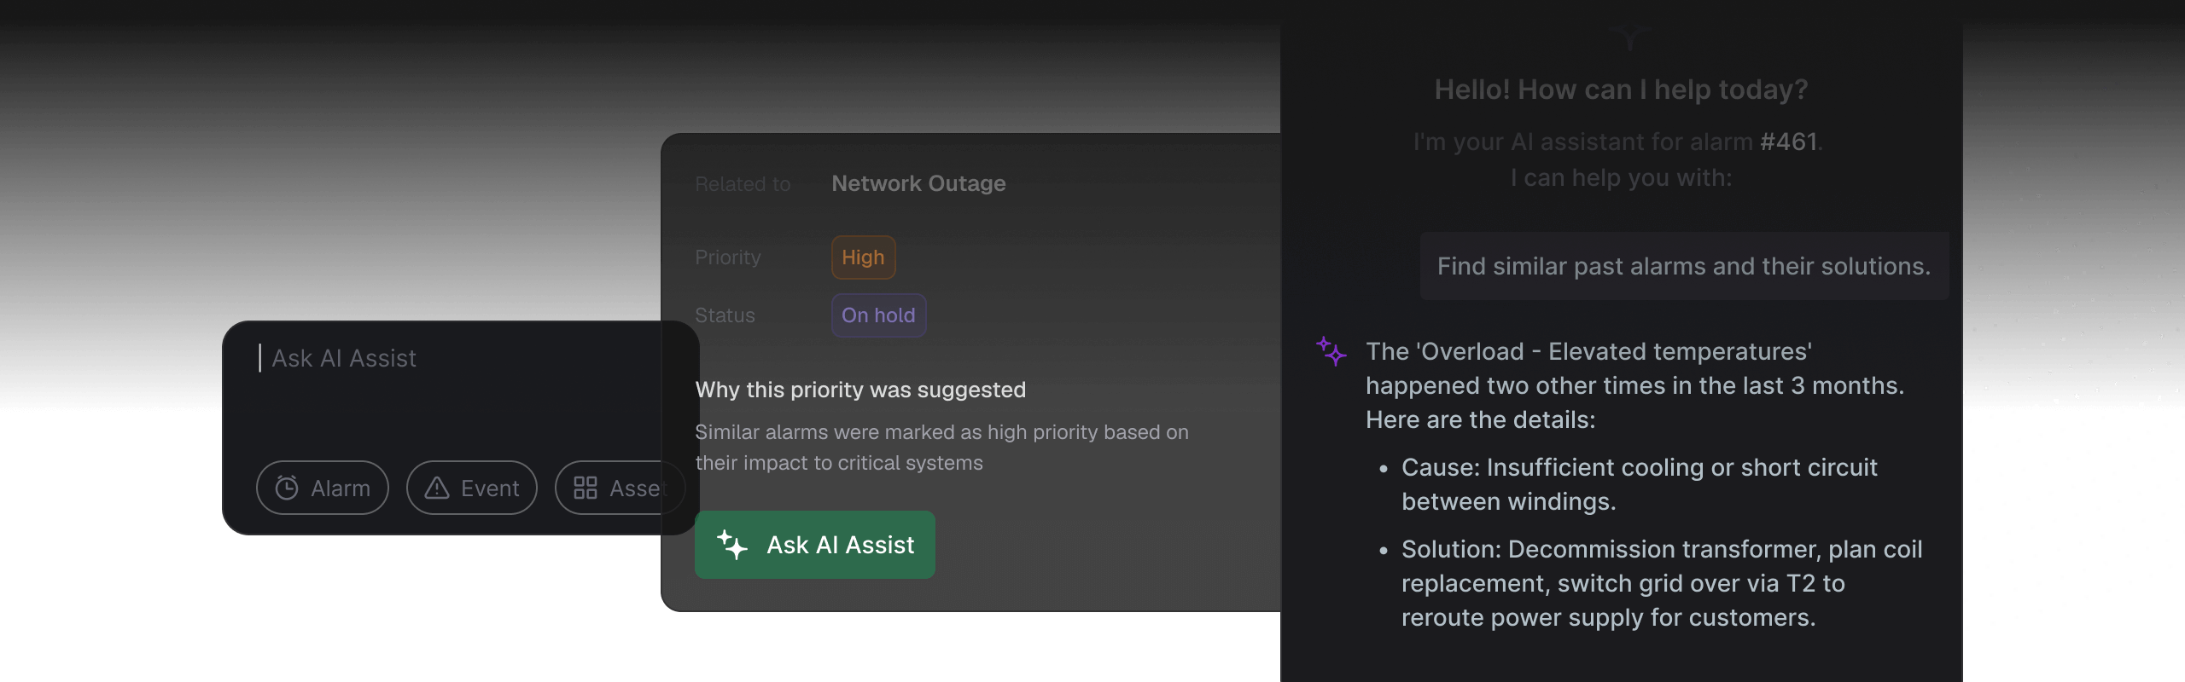Choose the Alarm filter chip
The image size is (2185, 682).
click(323, 488)
